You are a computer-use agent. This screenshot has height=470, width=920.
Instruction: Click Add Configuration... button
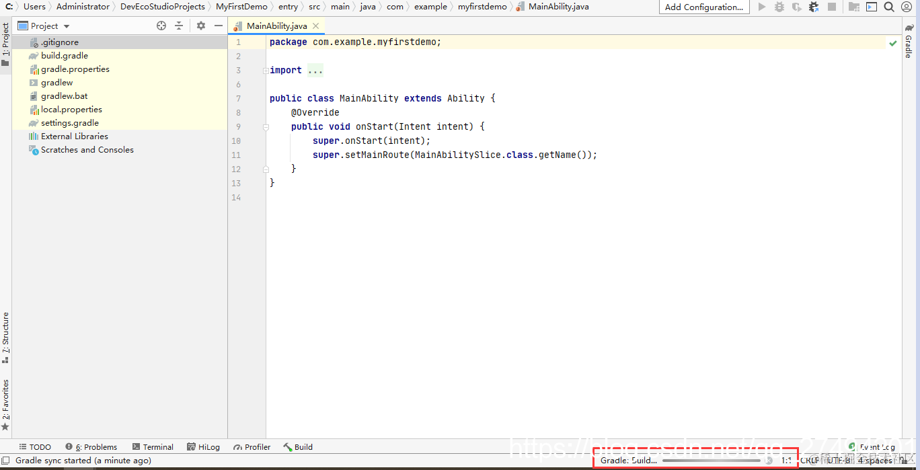[x=704, y=7]
